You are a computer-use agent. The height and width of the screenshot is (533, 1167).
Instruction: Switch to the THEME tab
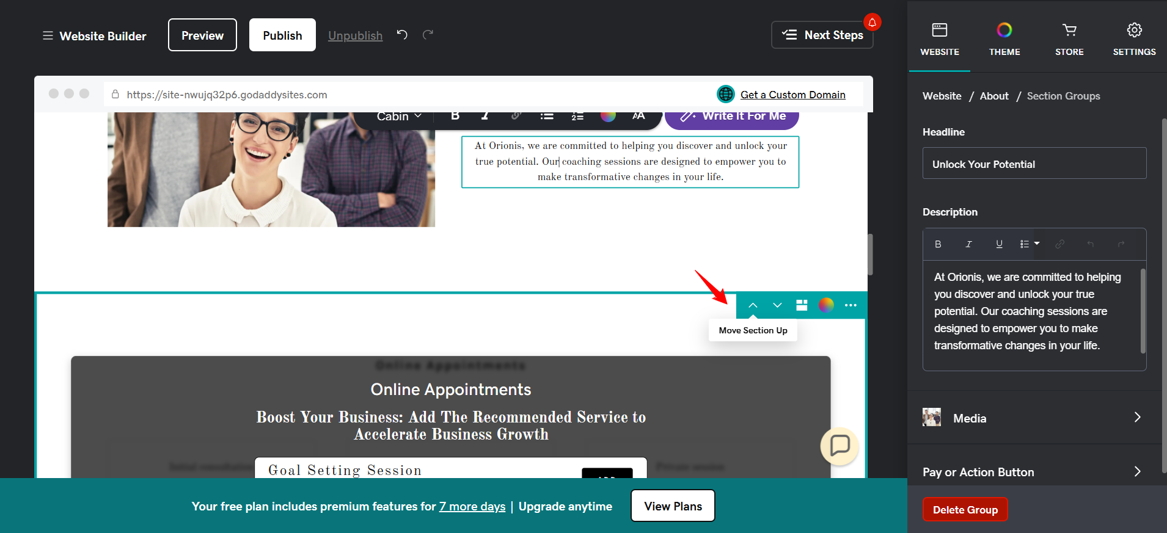pyautogui.click(x=1004, y=40)
